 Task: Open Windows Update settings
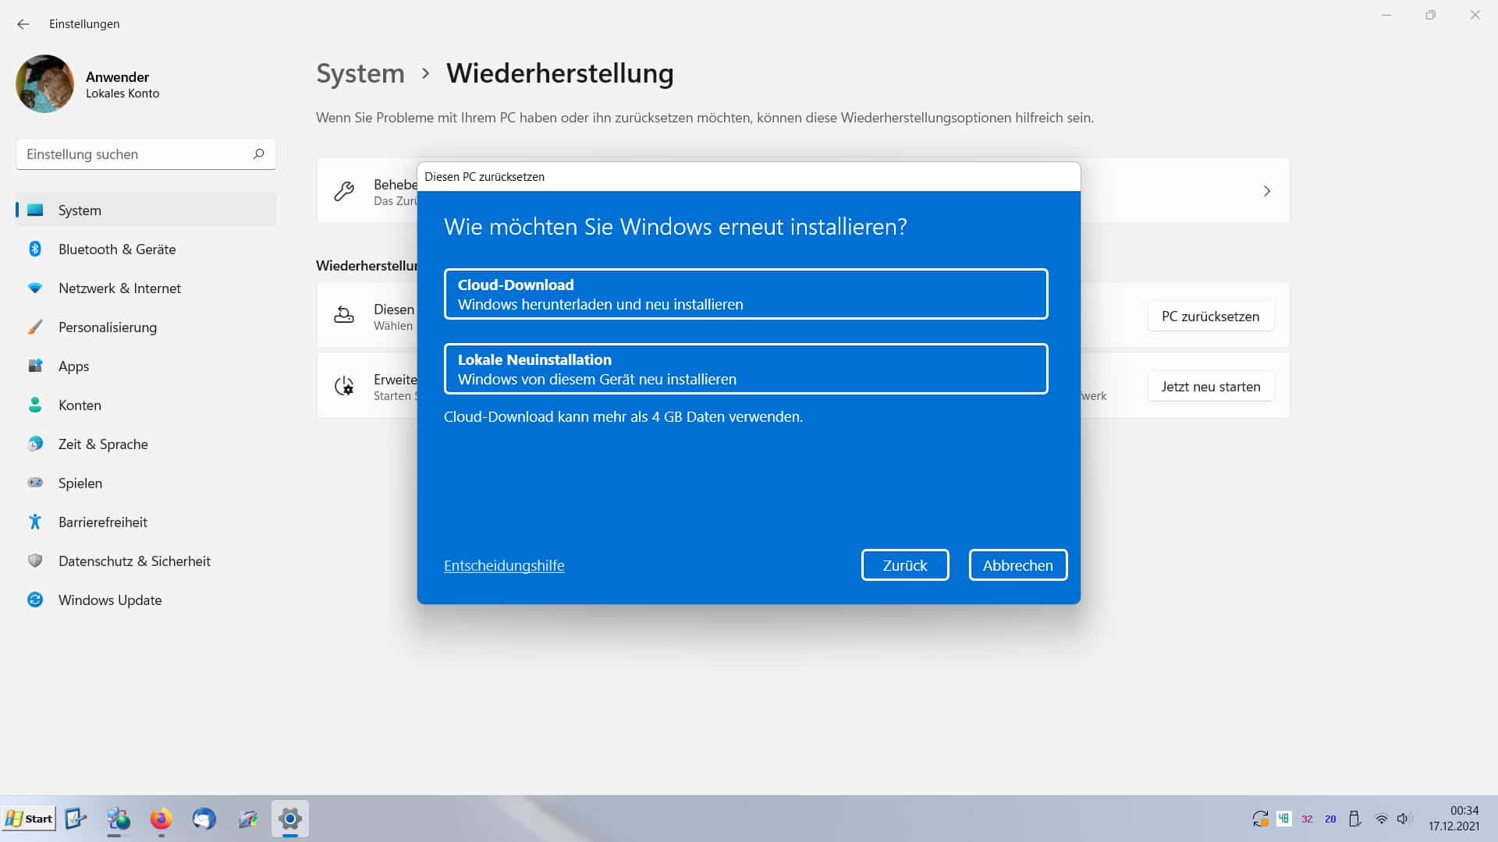pyautogui.click(x=146, y=600)
